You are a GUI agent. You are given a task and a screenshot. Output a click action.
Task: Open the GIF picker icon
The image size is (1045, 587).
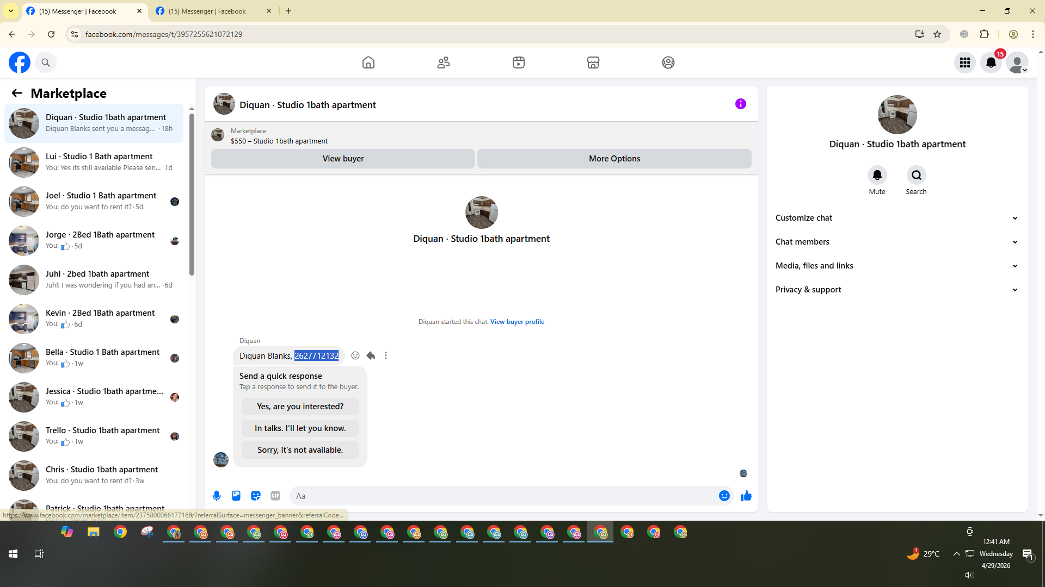(x=275, y=496)
